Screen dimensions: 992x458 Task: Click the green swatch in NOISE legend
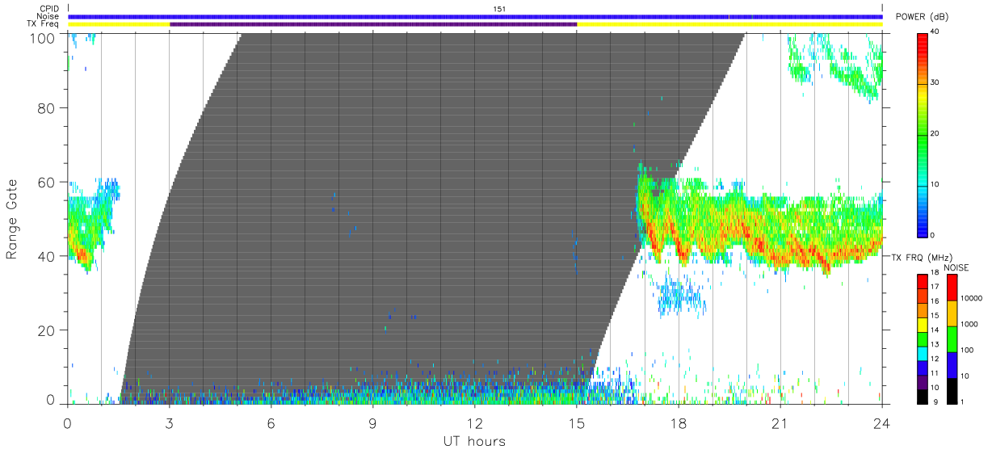click(x=952, y=339)
